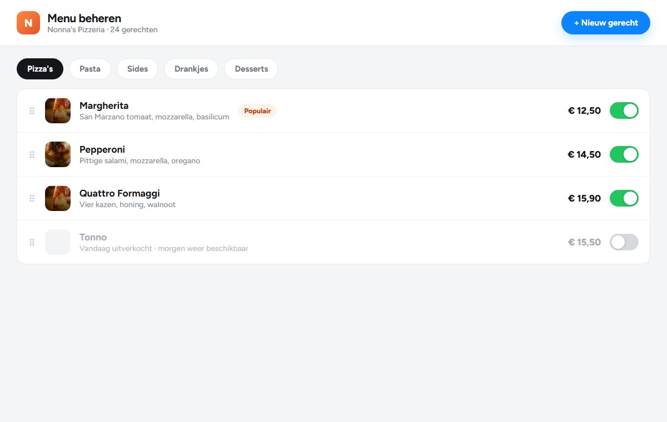Open the Margherita pizza thumbnail
The width and height of the screenshot is (667, 422).
[58, 110]
